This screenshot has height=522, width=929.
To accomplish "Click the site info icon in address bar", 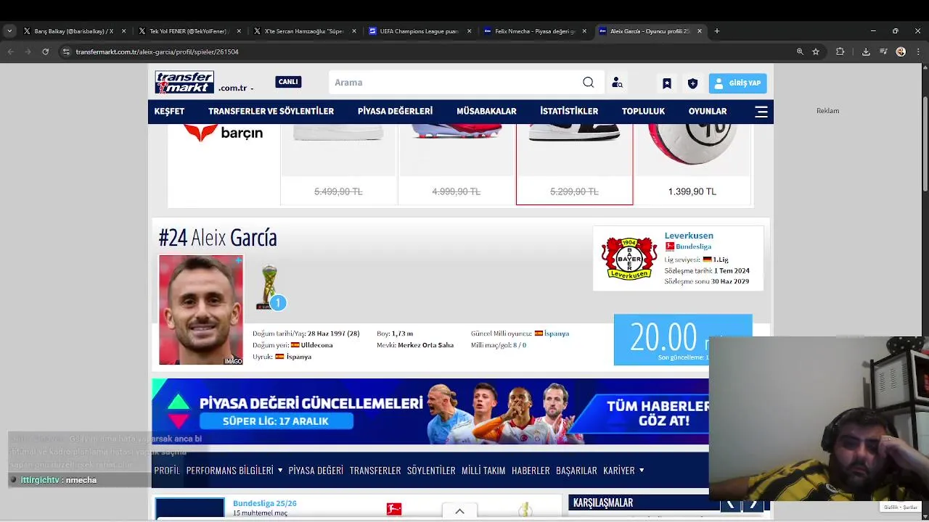I will pos(66,51).
